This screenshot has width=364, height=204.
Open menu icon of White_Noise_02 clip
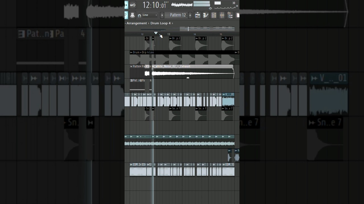click(x=154, y=66)
